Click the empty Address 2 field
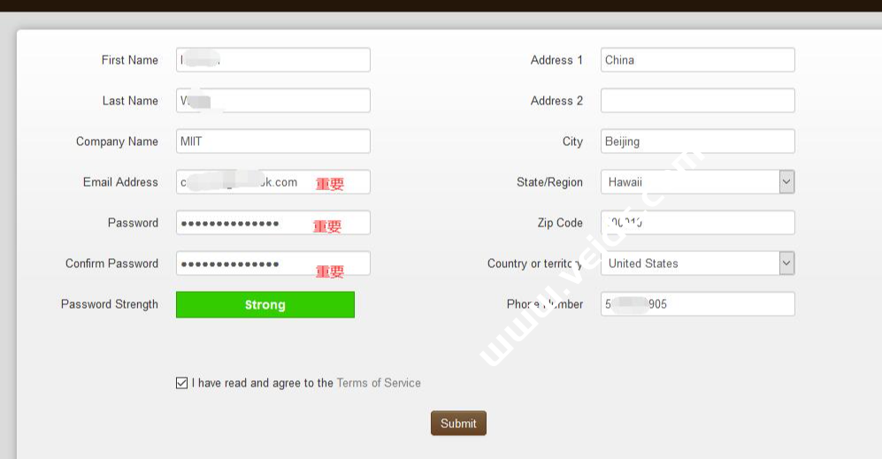This screenshot has width=882, height=459. 697,101
